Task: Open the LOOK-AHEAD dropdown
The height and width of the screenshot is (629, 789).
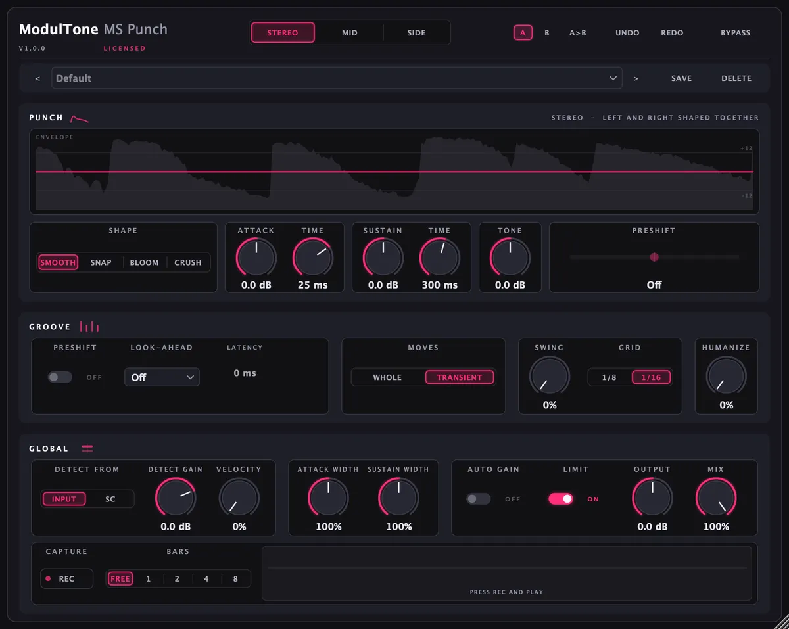Action: [x=162, y=377]
